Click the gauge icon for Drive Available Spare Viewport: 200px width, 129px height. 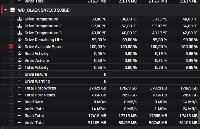coord(20,46)
